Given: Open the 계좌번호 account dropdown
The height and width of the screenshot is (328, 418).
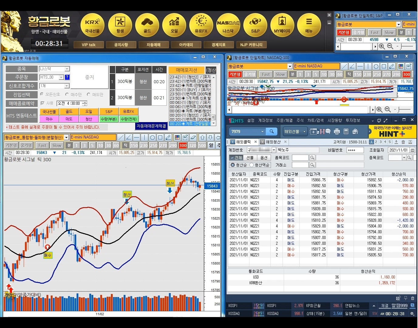Looking at the screenshot, I should point(274,150).
